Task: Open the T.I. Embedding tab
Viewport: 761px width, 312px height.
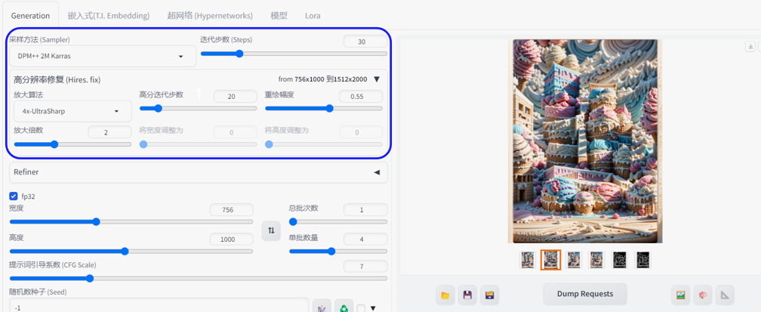Action: (x=109, y=16)
